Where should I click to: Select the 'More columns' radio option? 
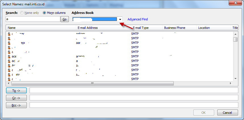[44, 13]
